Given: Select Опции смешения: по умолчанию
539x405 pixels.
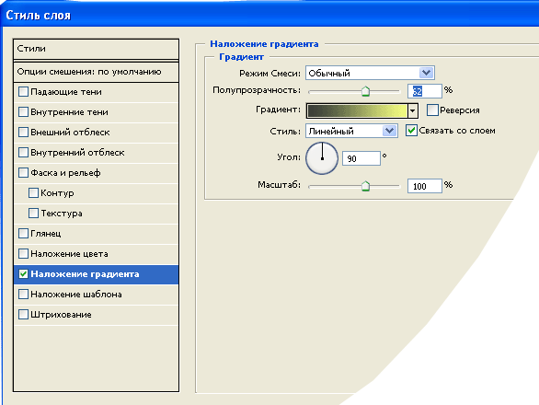Looking at the screenshot, I should (x=96, y=72).
